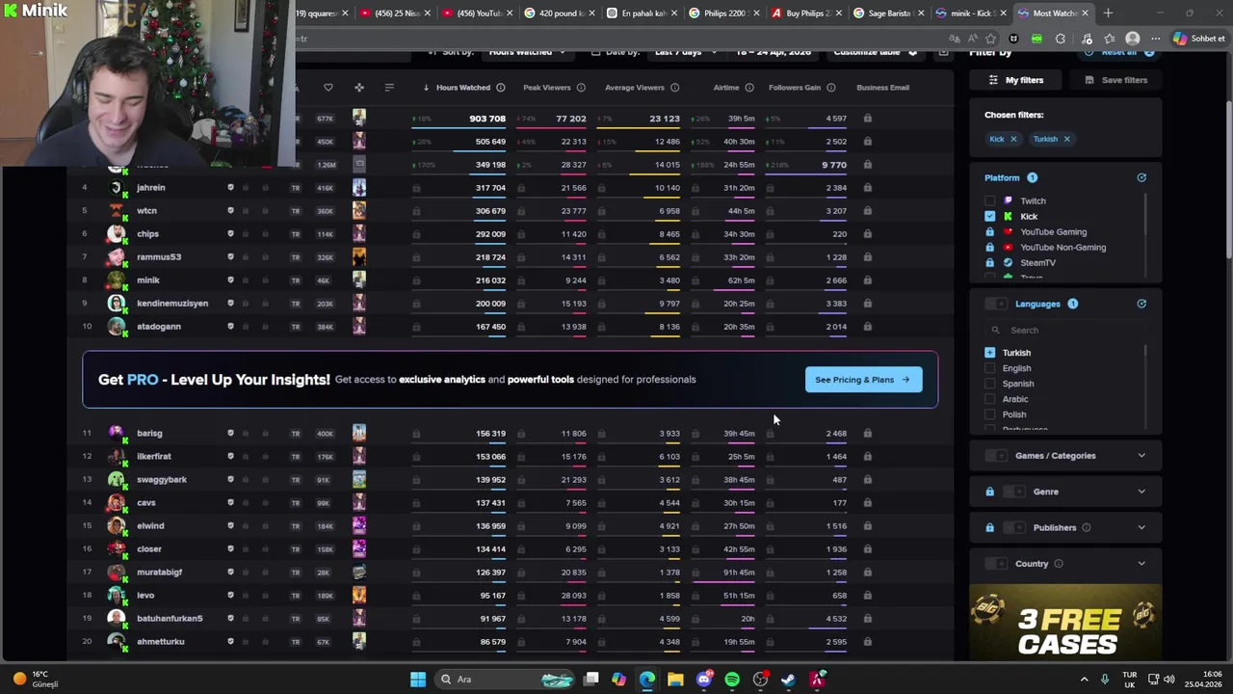Viewport: 1233px width, 694px height.
Task: Open Copilot from the taskbar
Action: coord(618,680)
